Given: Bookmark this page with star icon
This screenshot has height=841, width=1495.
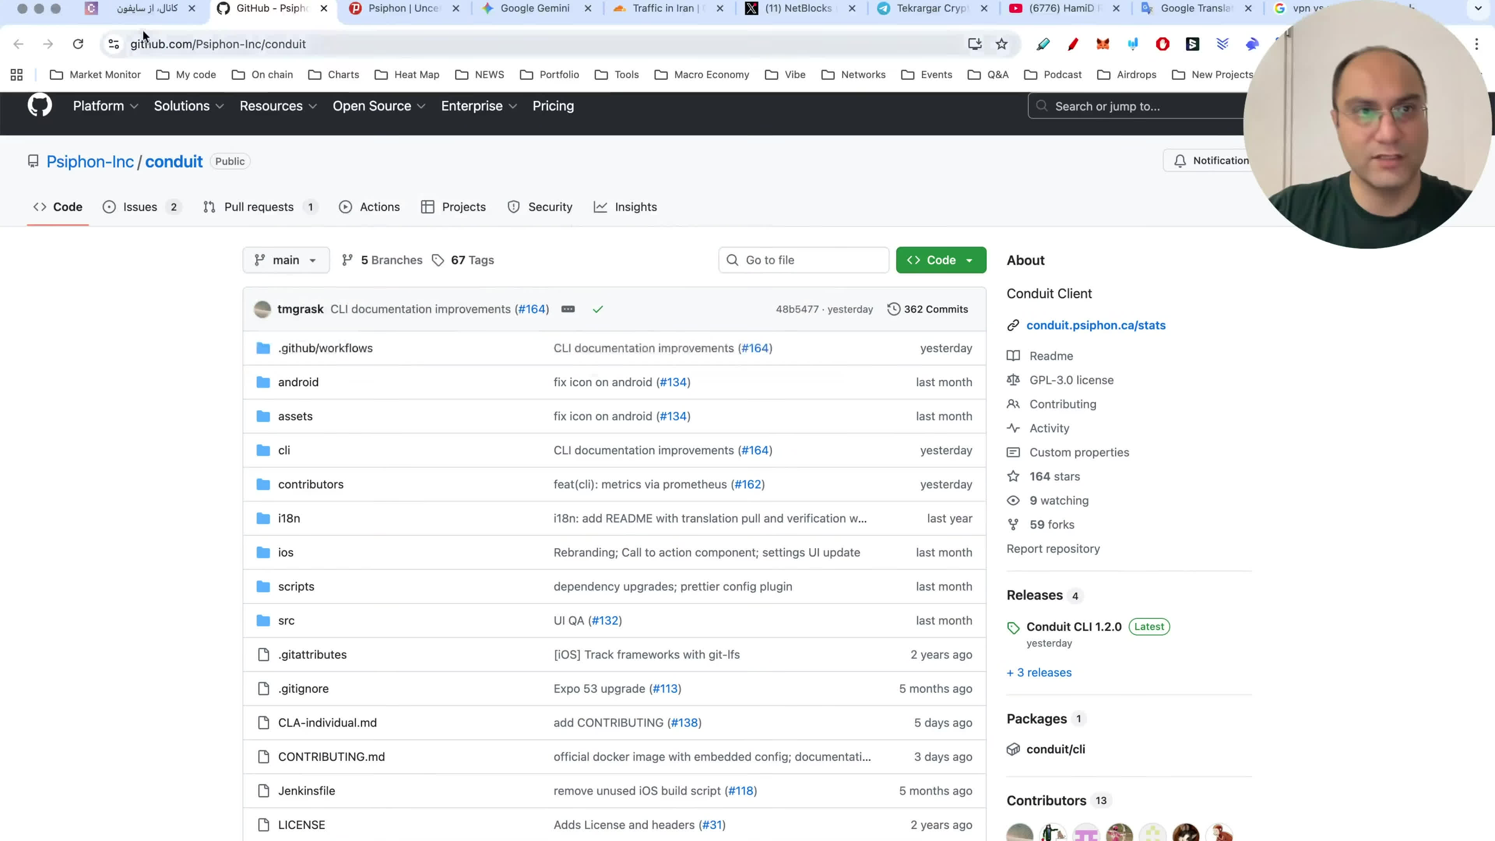Looking at the screenshot, I should 1002,44.
